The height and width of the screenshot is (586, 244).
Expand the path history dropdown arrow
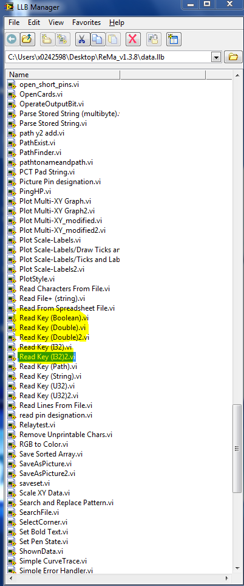pyautogui.click(x=215, y=58)
